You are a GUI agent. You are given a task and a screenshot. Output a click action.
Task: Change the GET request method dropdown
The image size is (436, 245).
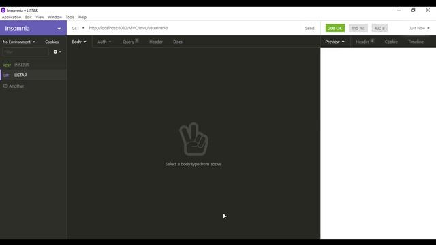point(78,28)
